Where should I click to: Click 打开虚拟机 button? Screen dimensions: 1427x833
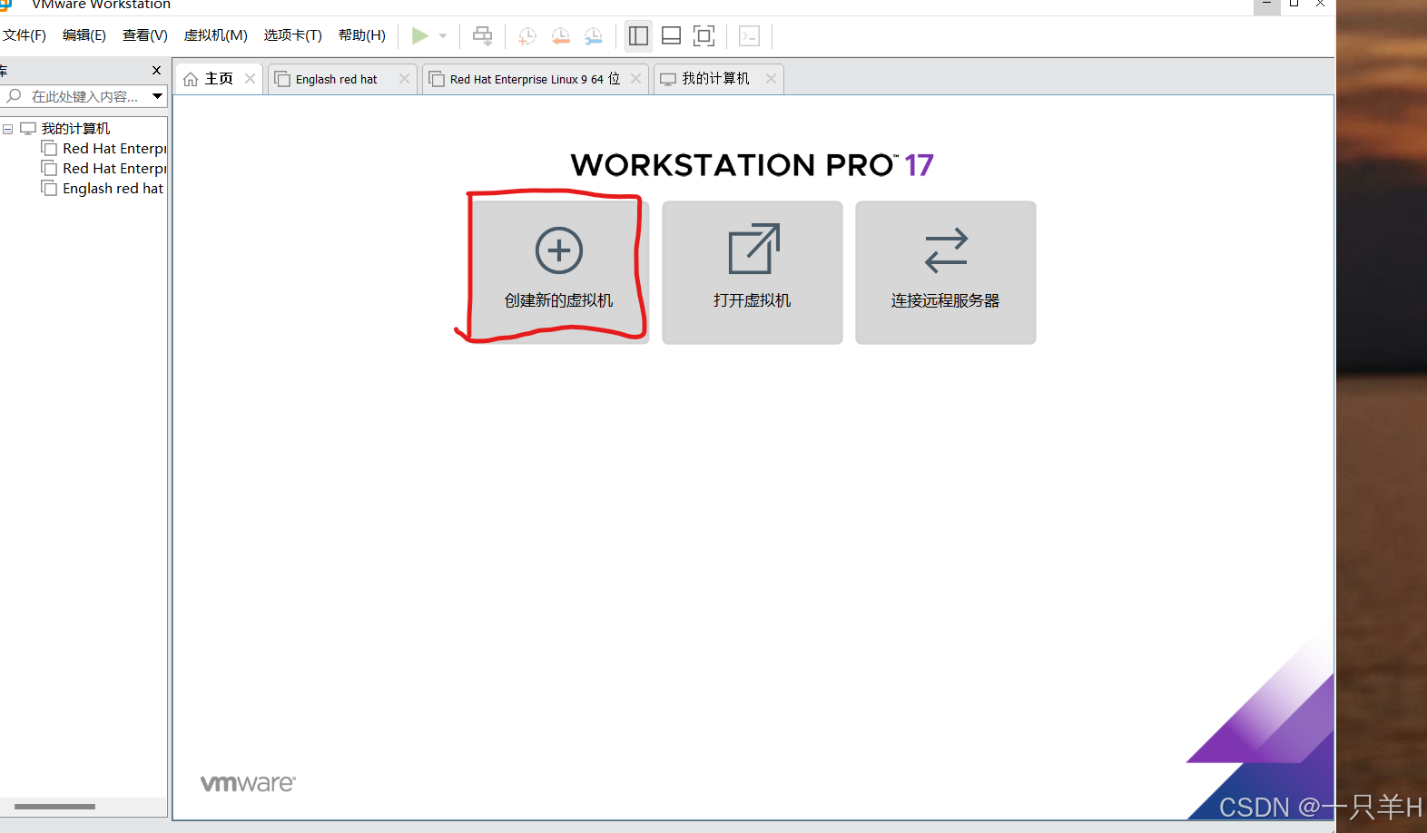coord(753,272)
